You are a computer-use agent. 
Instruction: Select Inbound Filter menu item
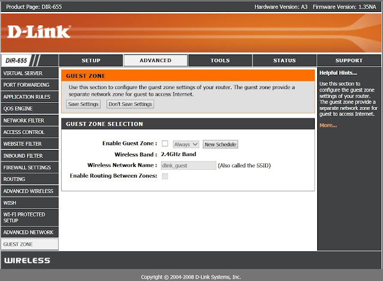tap(29, 156)
